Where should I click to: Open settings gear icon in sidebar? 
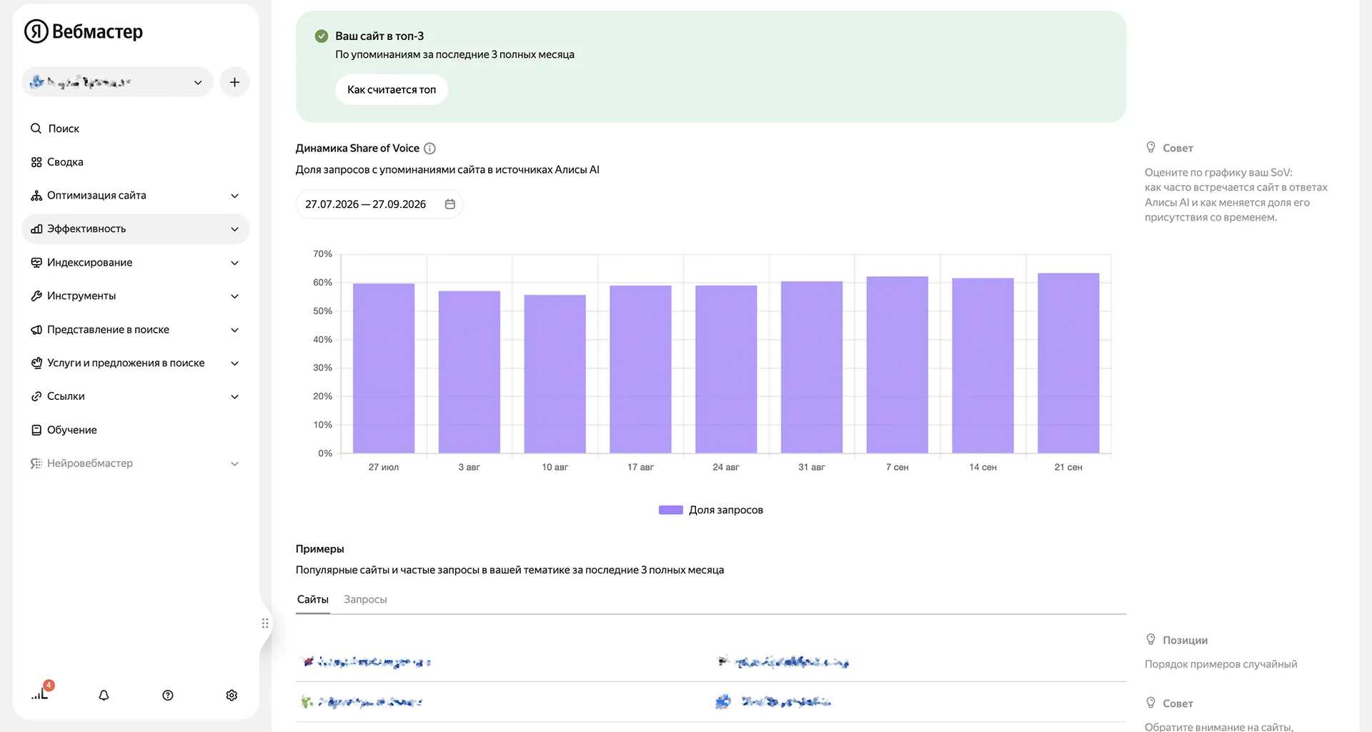(x=232, y=695)
